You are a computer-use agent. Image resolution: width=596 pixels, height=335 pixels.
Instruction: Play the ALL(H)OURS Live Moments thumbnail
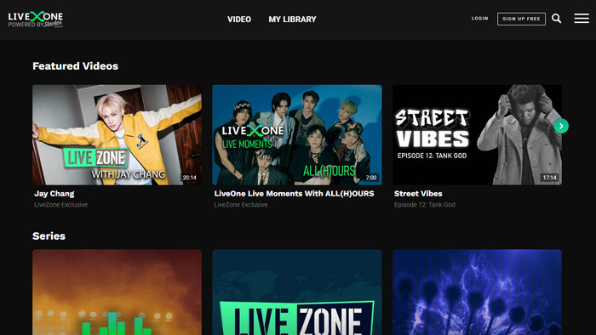click(297, 134)
